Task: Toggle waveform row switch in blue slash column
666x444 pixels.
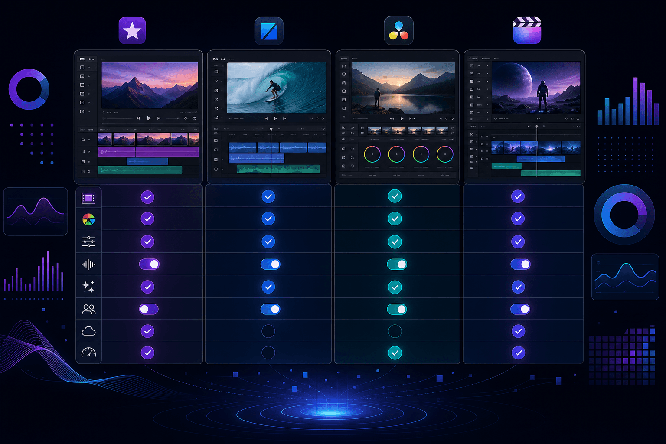Action: 270,264
